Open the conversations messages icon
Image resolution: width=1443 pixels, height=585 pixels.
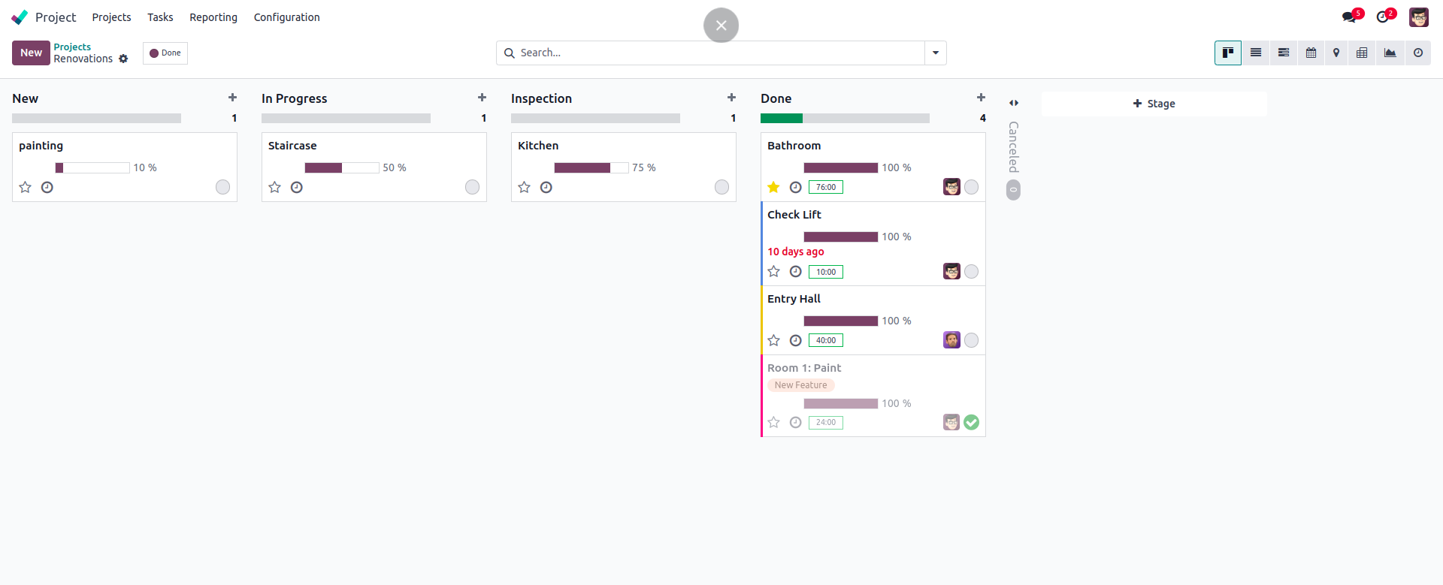(x=1350, y=17)
